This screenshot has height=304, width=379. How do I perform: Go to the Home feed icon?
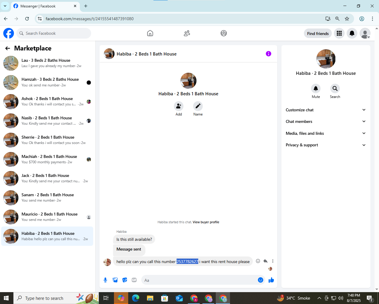[150, 33]
